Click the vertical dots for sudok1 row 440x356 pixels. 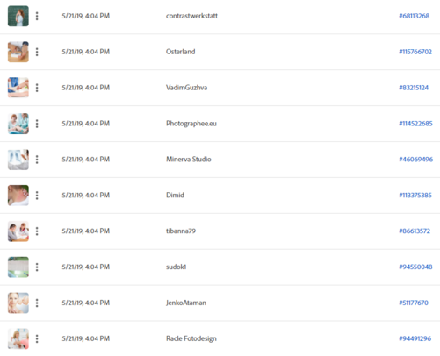[x=37, y=267]
